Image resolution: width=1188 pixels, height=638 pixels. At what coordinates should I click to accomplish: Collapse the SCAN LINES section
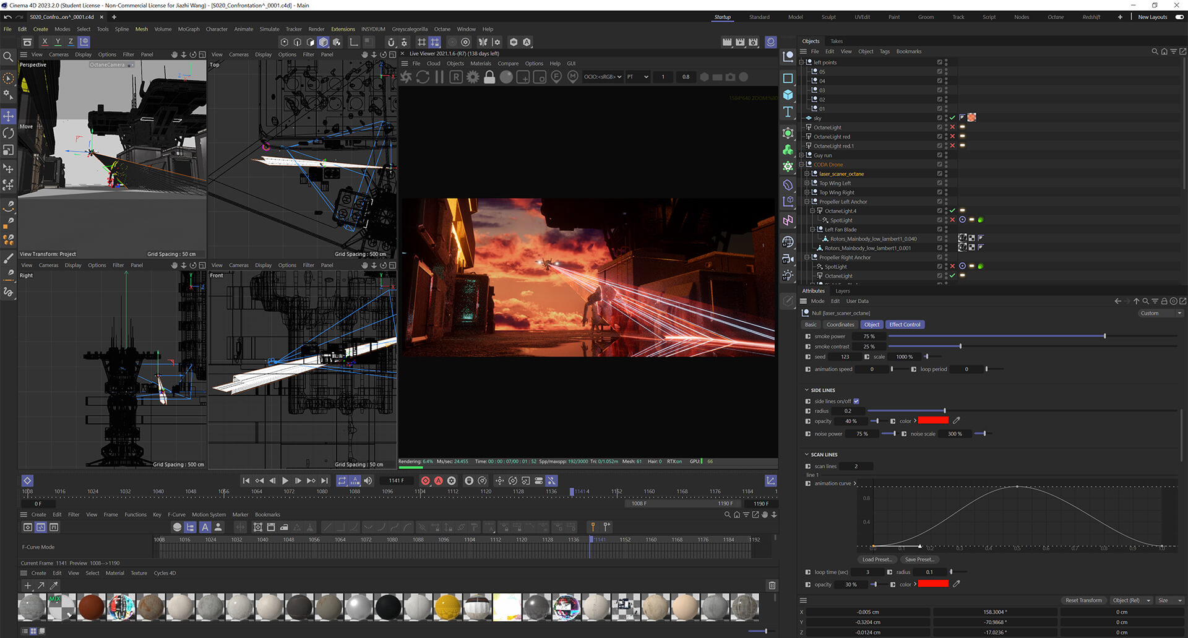[806, 454]
